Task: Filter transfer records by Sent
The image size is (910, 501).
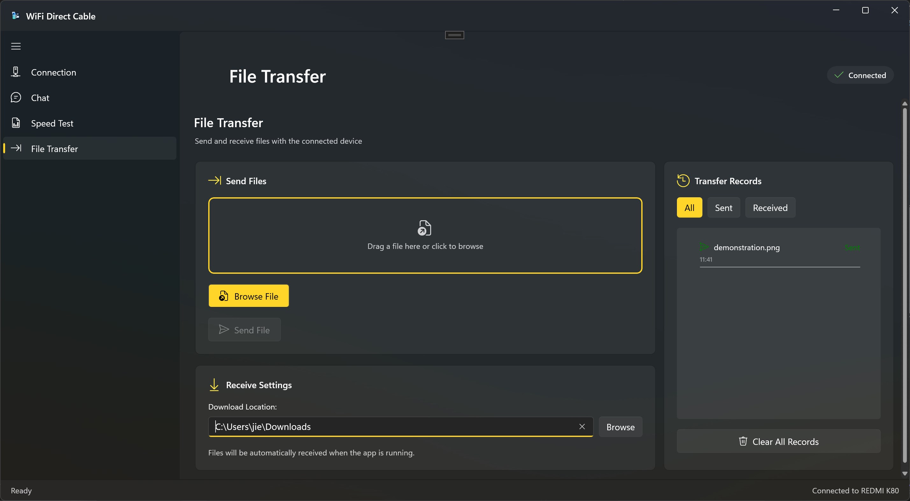Action: (723, 207)
